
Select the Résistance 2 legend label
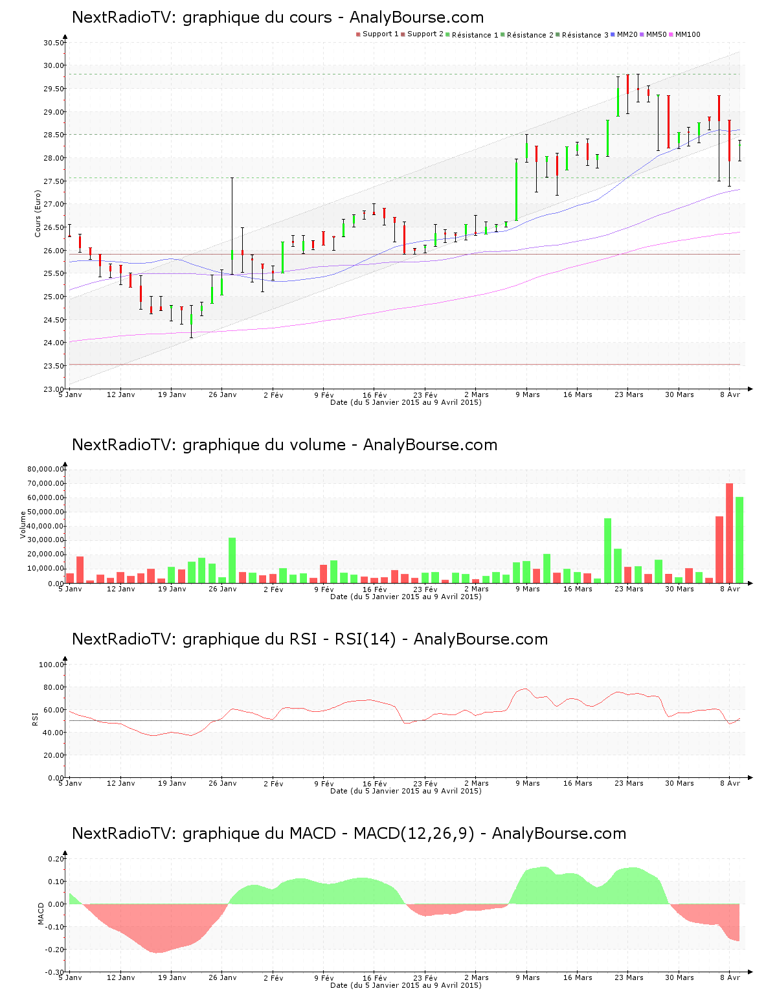pyautogui.click(x=530, y=35)
